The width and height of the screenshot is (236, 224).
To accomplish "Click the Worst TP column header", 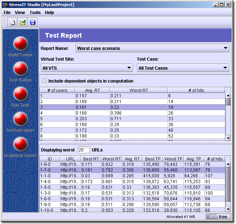I will point(173,159).
